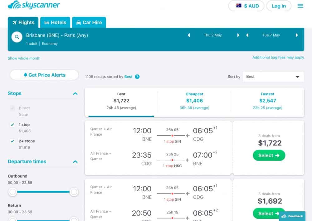Go to next return date after Tue 7 May
The image size is (312, 221).
(297, 35)
